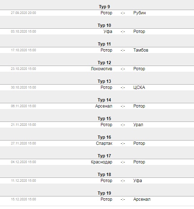
Task: Open the Урал team link
Action: click(138, 125)
